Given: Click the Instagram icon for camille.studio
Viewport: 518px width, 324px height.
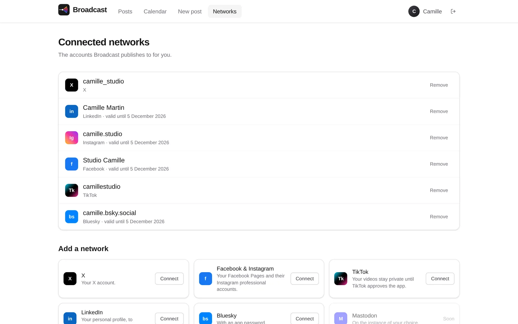Looking at the screenshot, I should [x=72, y=138].
